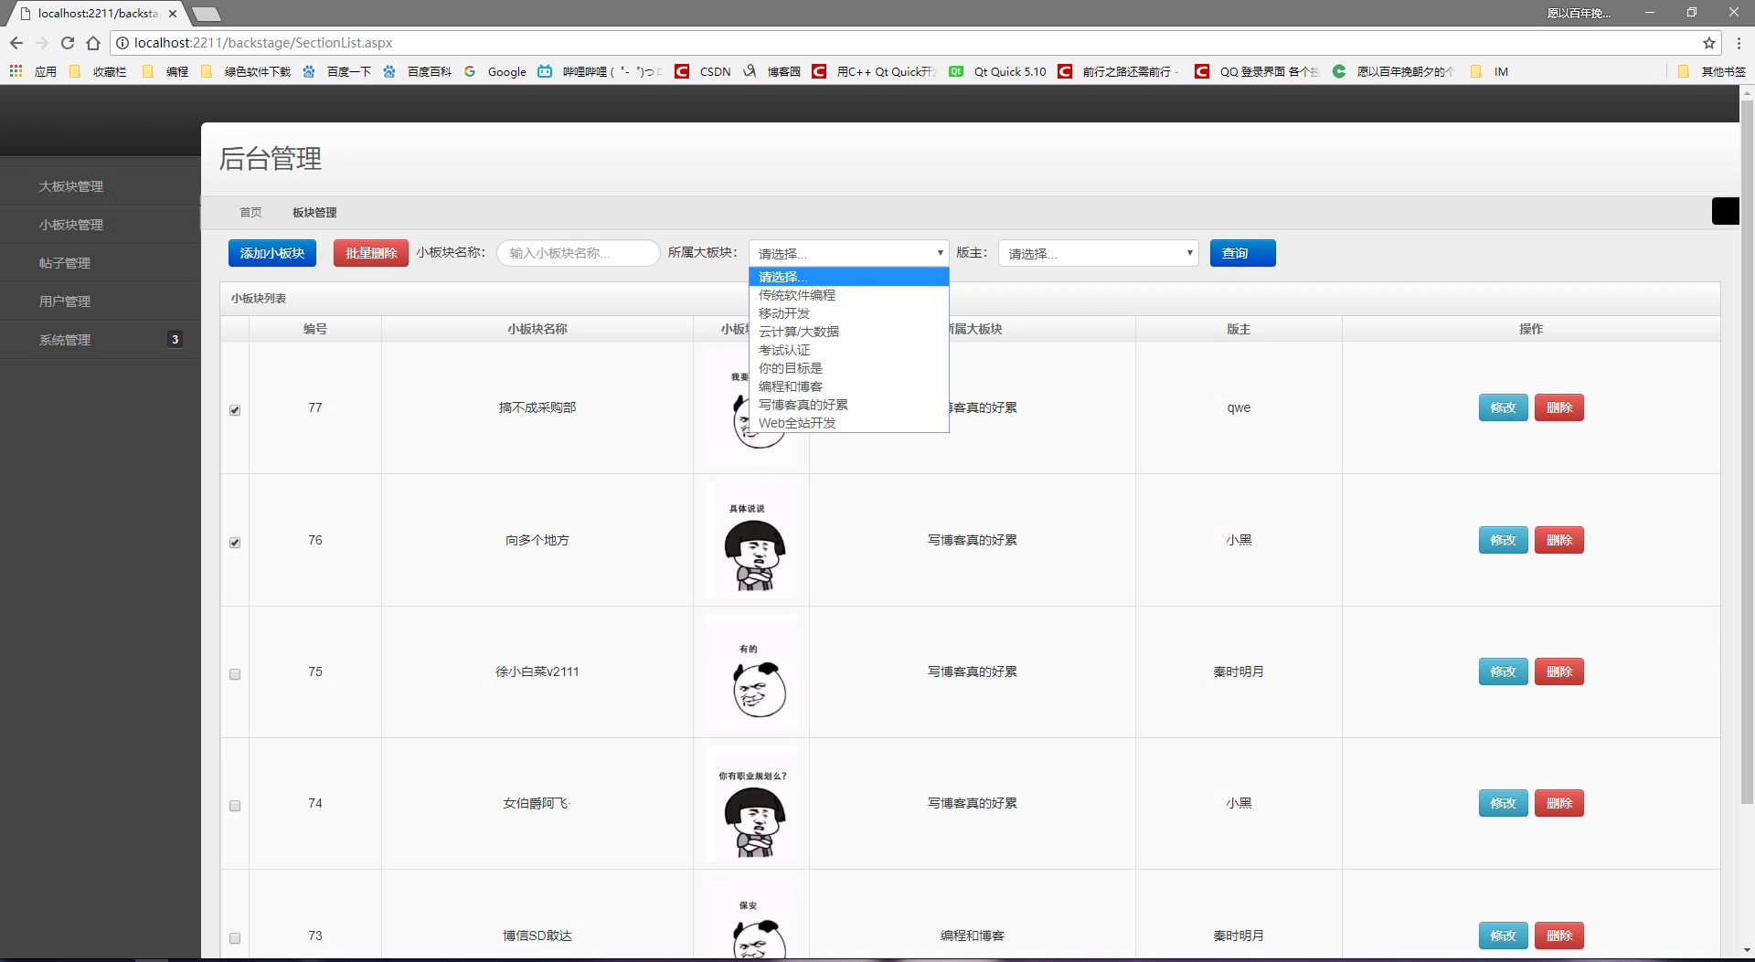Open the Apps grid bookmark
The height and width of the screenshot is (962, 1755).
33,71
